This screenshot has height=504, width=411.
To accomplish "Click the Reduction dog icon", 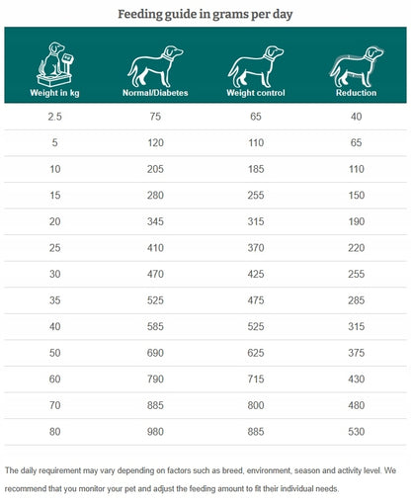I will pos(357,66).
